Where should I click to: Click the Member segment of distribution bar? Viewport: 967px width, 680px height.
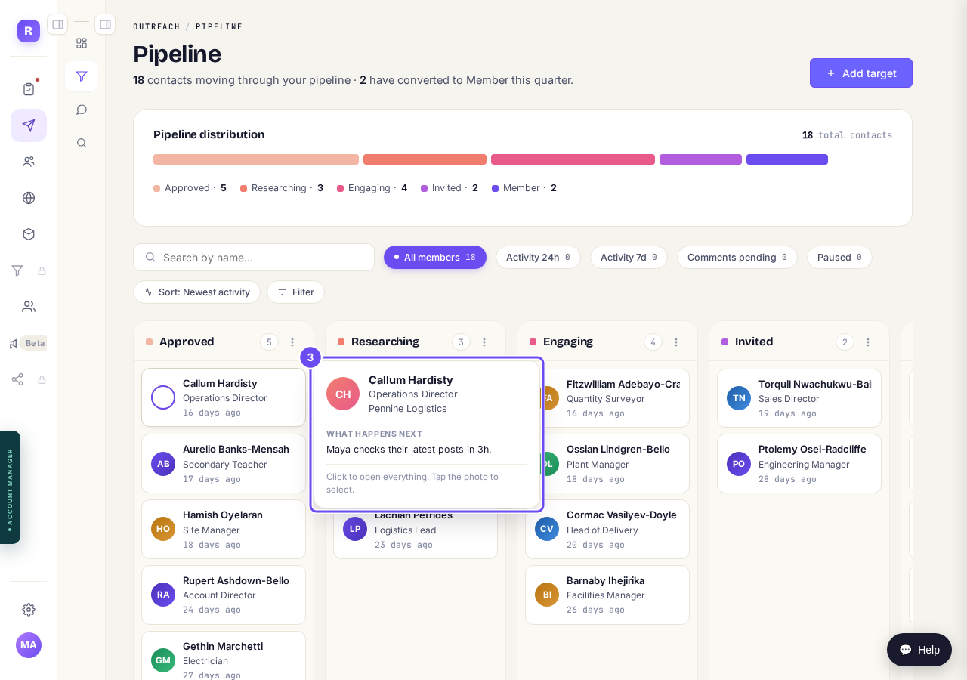[x=787, y=159]
